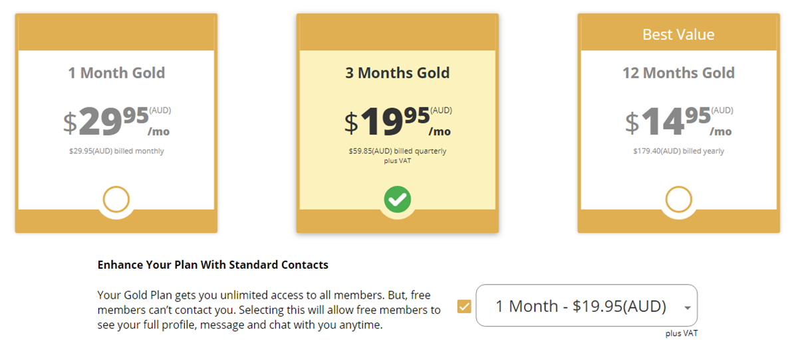Click the $59.85(AUD) billed quarterly text

click(397, 151)
